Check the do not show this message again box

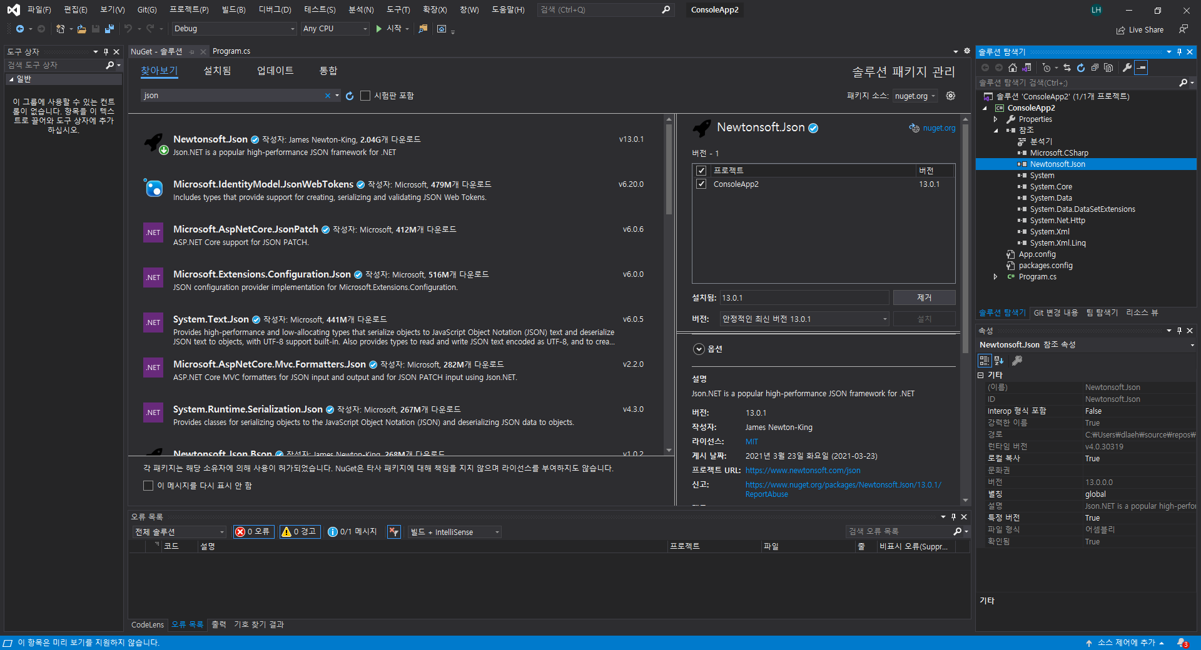click(148, 486)
